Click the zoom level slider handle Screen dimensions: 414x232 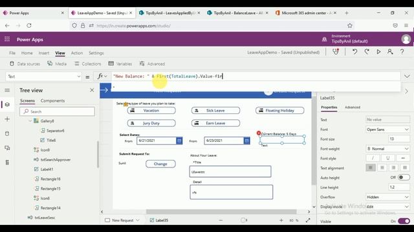(x=243, y=220)
